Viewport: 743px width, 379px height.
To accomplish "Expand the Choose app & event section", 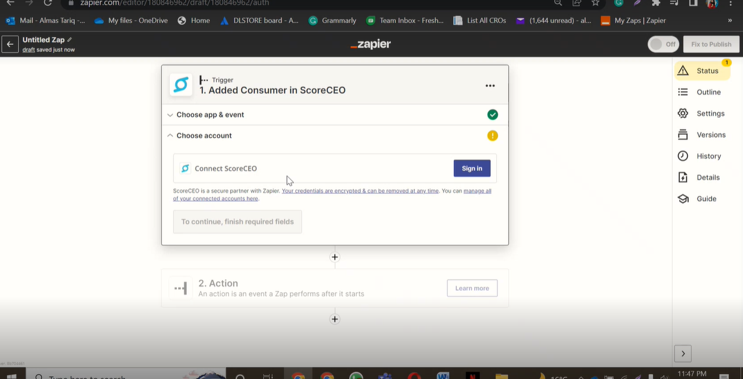I will coord(335,115).
